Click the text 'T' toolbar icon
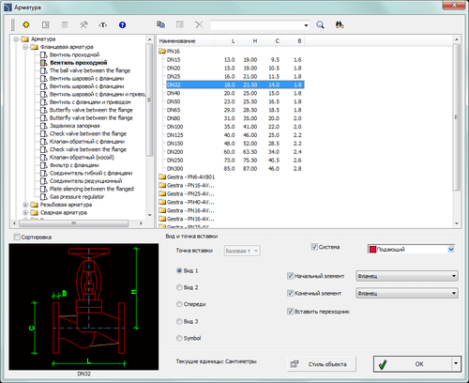 103,24
